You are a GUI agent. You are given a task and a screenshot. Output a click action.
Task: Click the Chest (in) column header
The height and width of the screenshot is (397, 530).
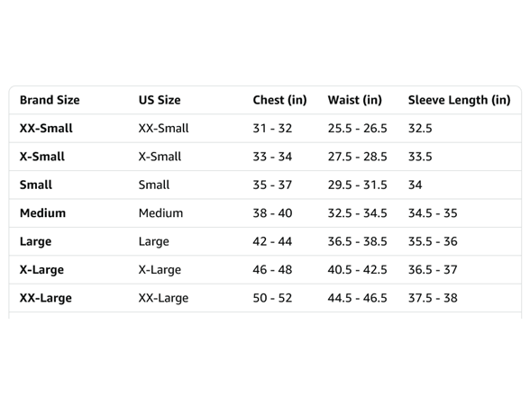pyautogui.click(x=279, y=100)
